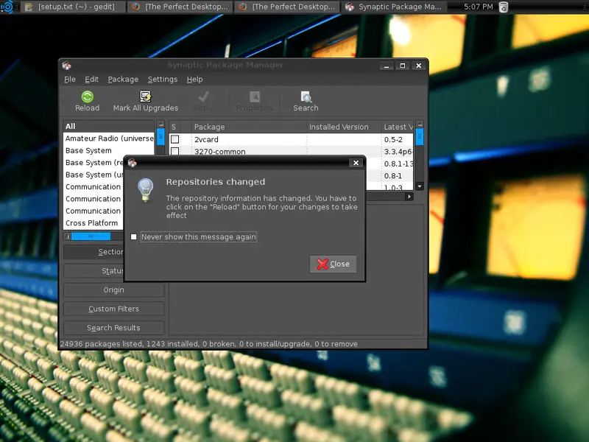
Task: Click the package list scroll-down arrow
Action: (420, 186)
